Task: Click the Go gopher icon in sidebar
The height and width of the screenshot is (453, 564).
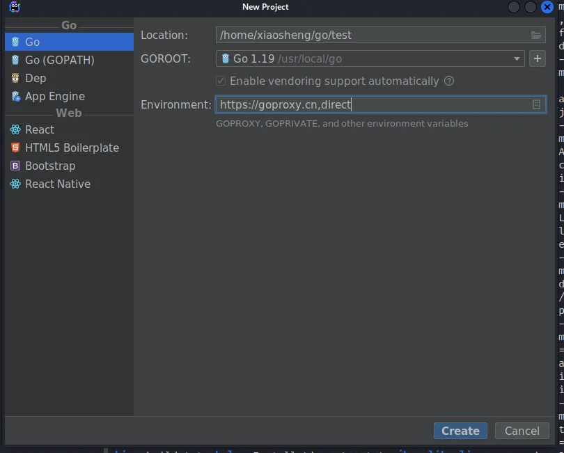Action: pyautogui.click(x=15, y=42)
